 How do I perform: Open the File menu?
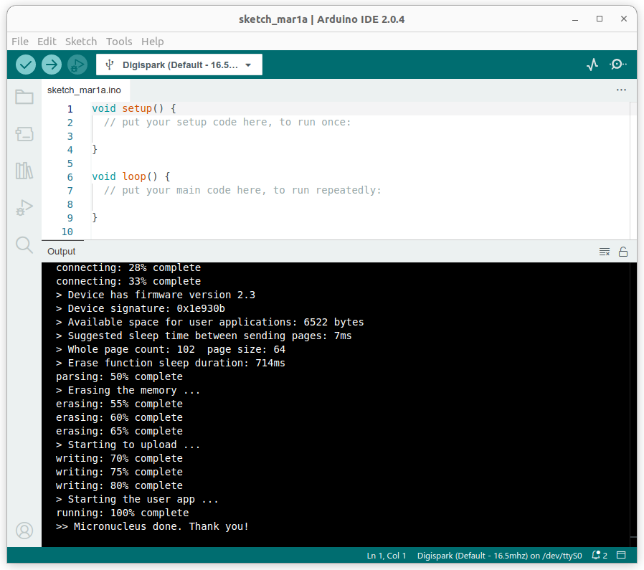(19, 42)
